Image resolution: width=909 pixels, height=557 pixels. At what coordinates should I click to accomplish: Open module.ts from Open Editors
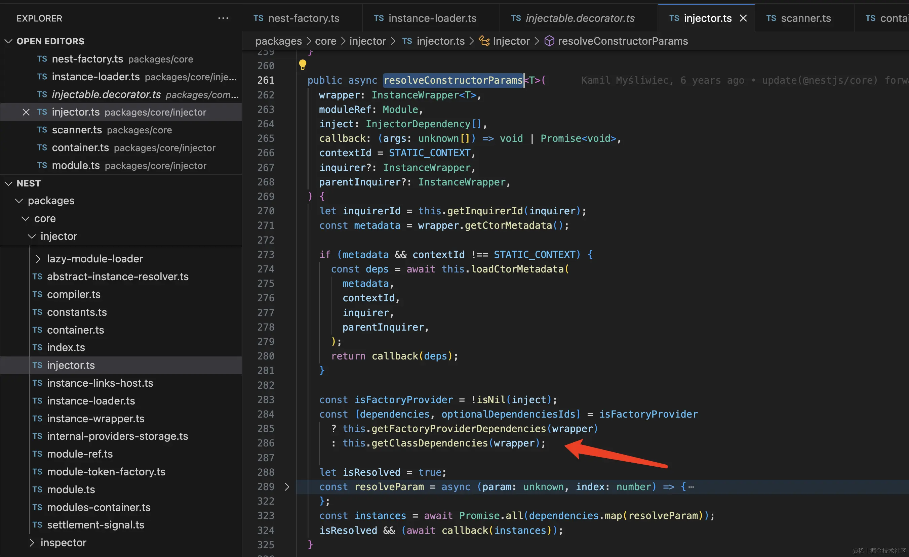[x=121, y=165]
